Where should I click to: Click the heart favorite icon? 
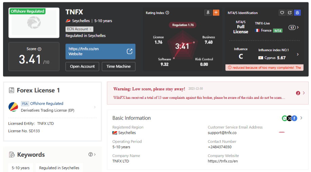(282, 13)
